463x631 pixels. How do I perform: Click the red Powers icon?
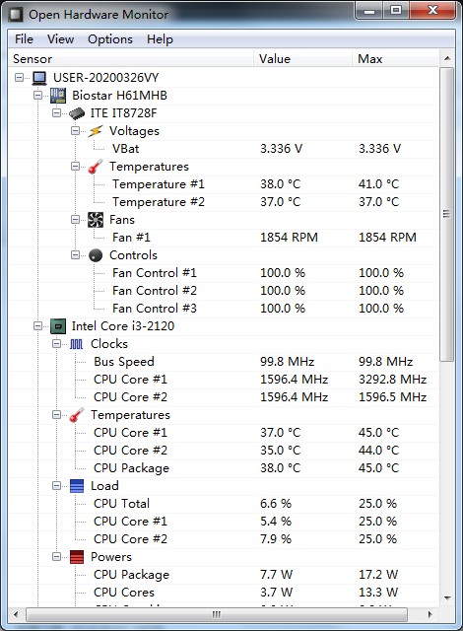[77, 557]
